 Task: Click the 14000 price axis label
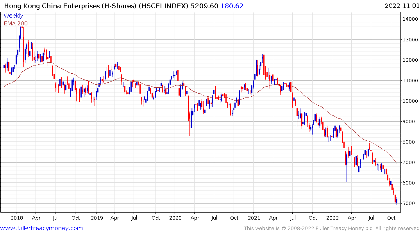tap(410, 19)
